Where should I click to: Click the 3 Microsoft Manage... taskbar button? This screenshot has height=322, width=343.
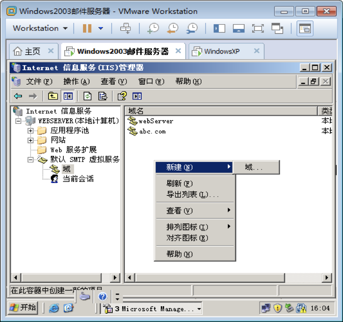tap(151, 309)
